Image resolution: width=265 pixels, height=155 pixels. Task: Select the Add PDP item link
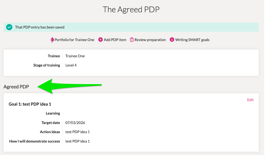pyautogui.click(x=115, y=40)
